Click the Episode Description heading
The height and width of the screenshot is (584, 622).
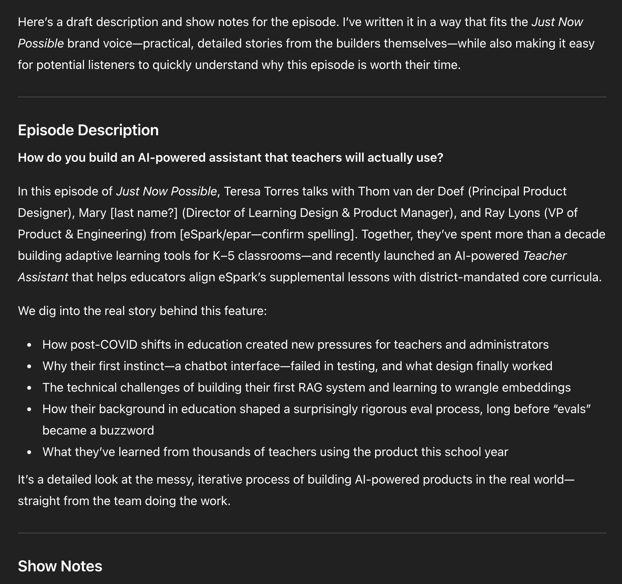[88, 130]
